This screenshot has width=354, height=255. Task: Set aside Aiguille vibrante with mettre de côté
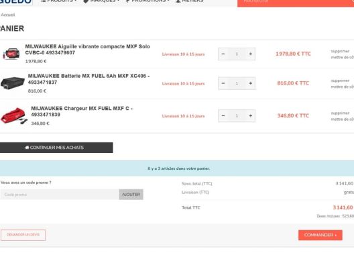point(342,58)
